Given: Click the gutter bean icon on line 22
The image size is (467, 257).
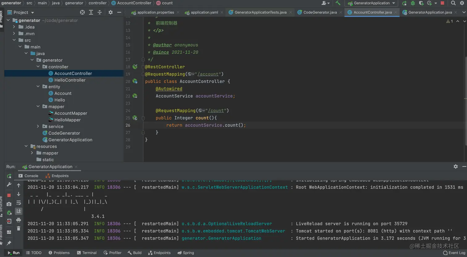Looking at the screenshot, I should pyautogui.click(x=135, y=96).
